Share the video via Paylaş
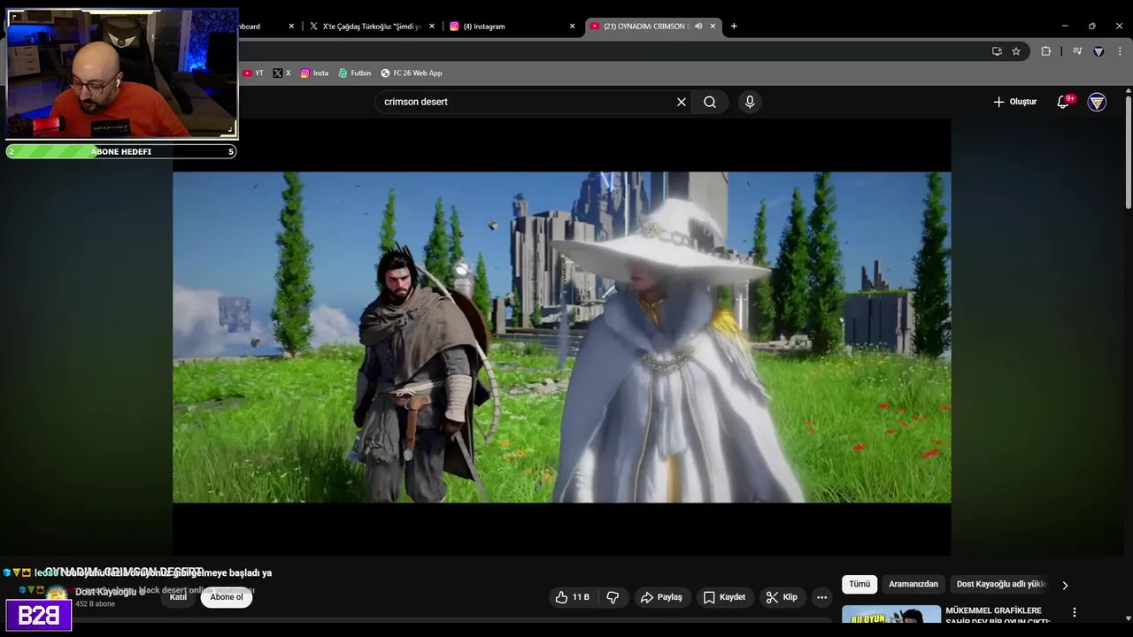The image size is (1133, 637). pos(661,597)
